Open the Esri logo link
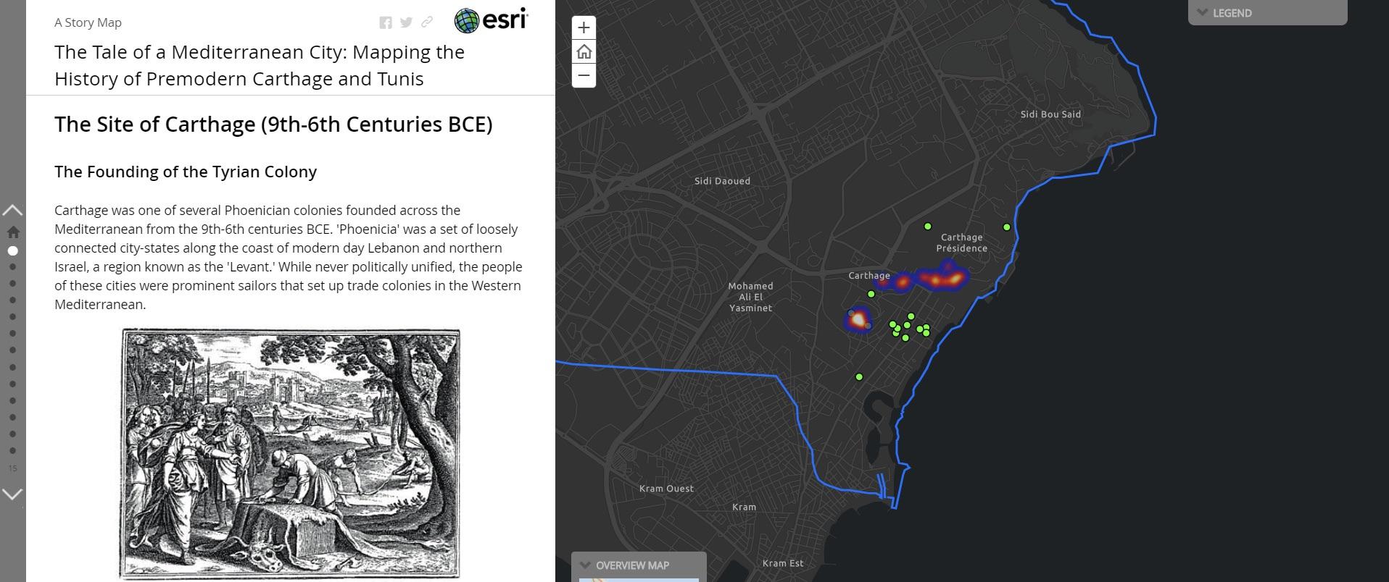This screenshot has width=1389, height=582. point(492,20)
